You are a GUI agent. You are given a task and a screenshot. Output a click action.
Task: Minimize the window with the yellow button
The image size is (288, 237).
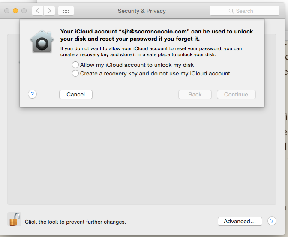click(x=15, y=10)
